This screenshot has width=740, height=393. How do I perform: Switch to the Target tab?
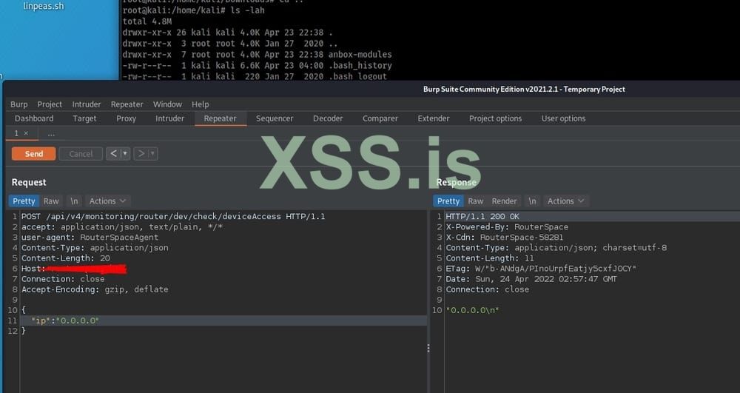click(84, 118)
